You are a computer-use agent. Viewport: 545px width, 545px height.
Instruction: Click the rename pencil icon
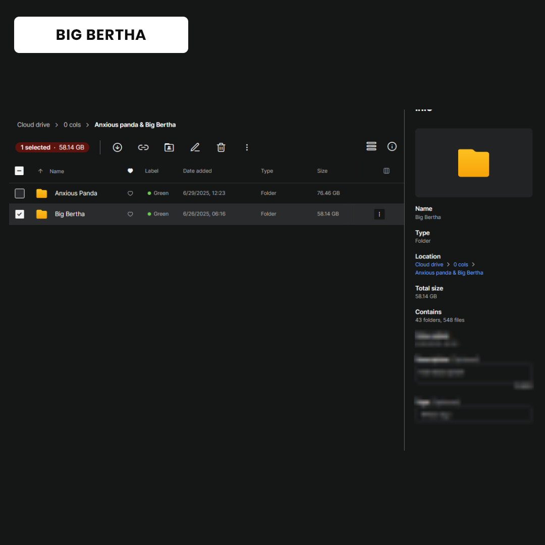tap(195, 147)
